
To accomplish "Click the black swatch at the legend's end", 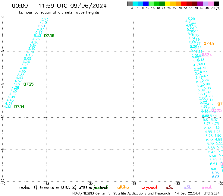I will point(216,4).
